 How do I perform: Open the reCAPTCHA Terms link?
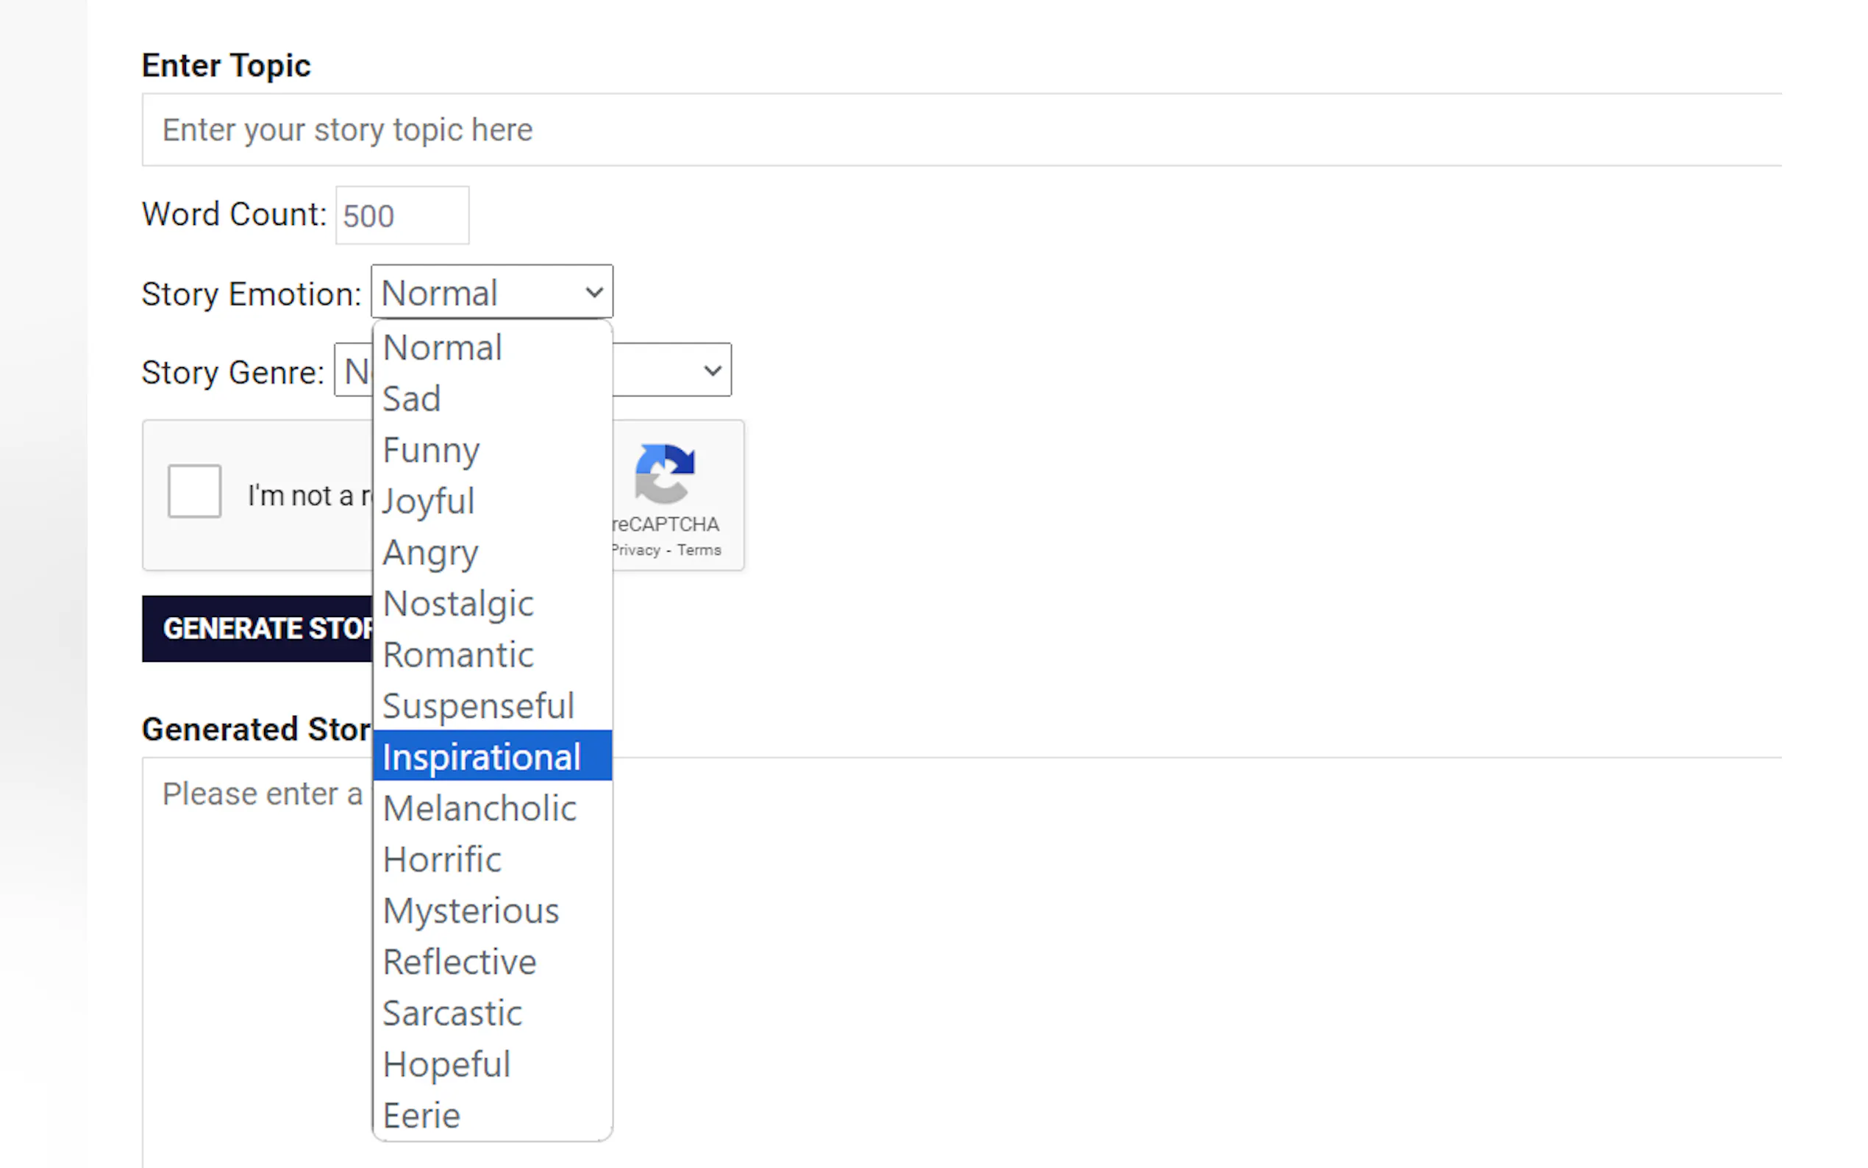pos(699,551)
